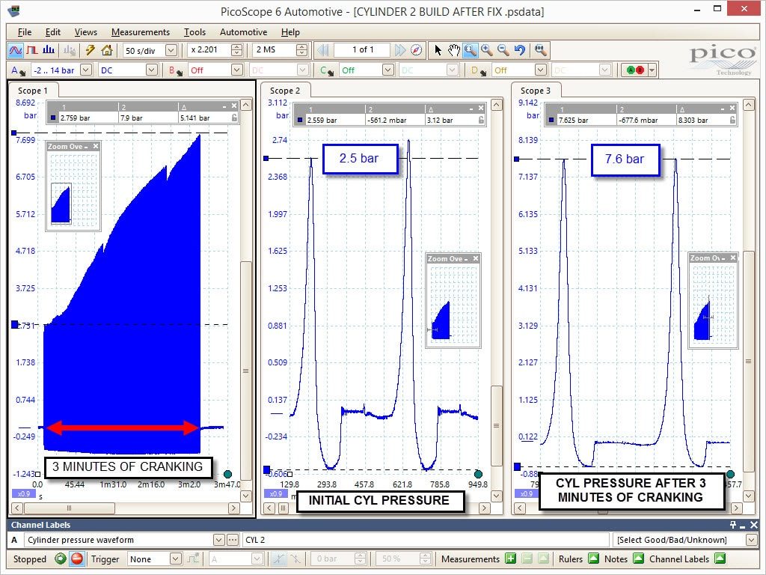Toggle Notes display button
The height and width of the screenshot is (575, 766).
point(638,559)
